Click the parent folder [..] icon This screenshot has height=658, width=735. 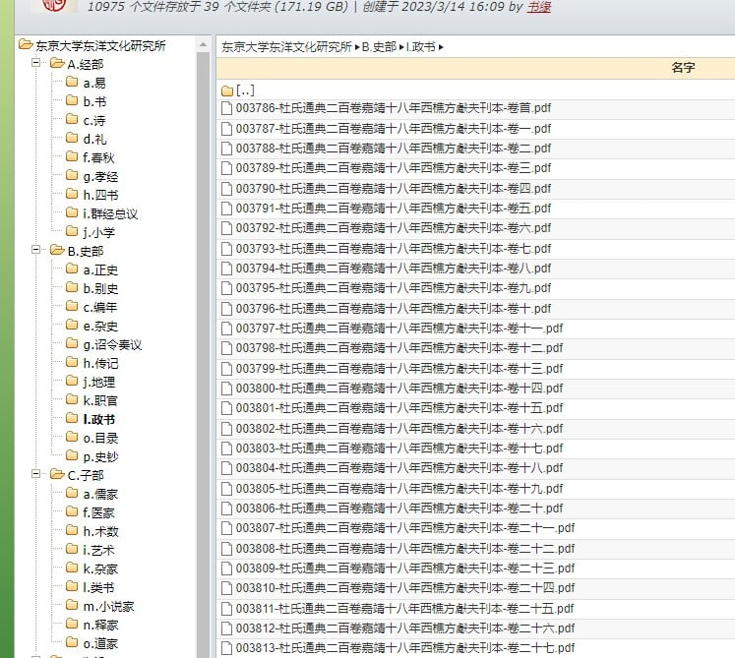[227, 90]
